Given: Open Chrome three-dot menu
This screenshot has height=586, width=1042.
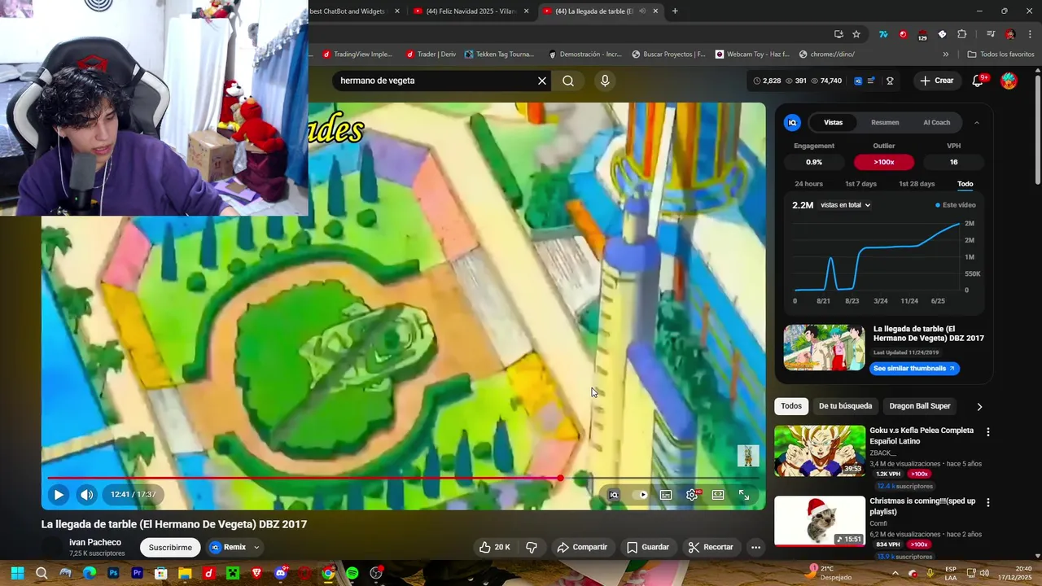Looking at the screenshot, I should click(x=1029, y=34).
